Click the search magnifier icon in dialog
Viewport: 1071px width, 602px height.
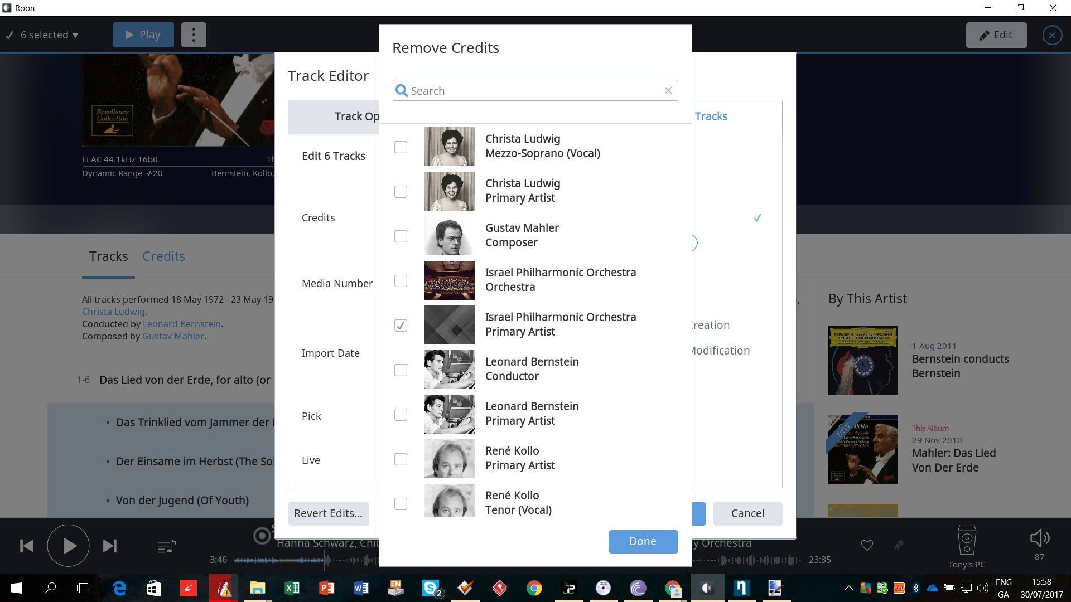tap(402, 90)
